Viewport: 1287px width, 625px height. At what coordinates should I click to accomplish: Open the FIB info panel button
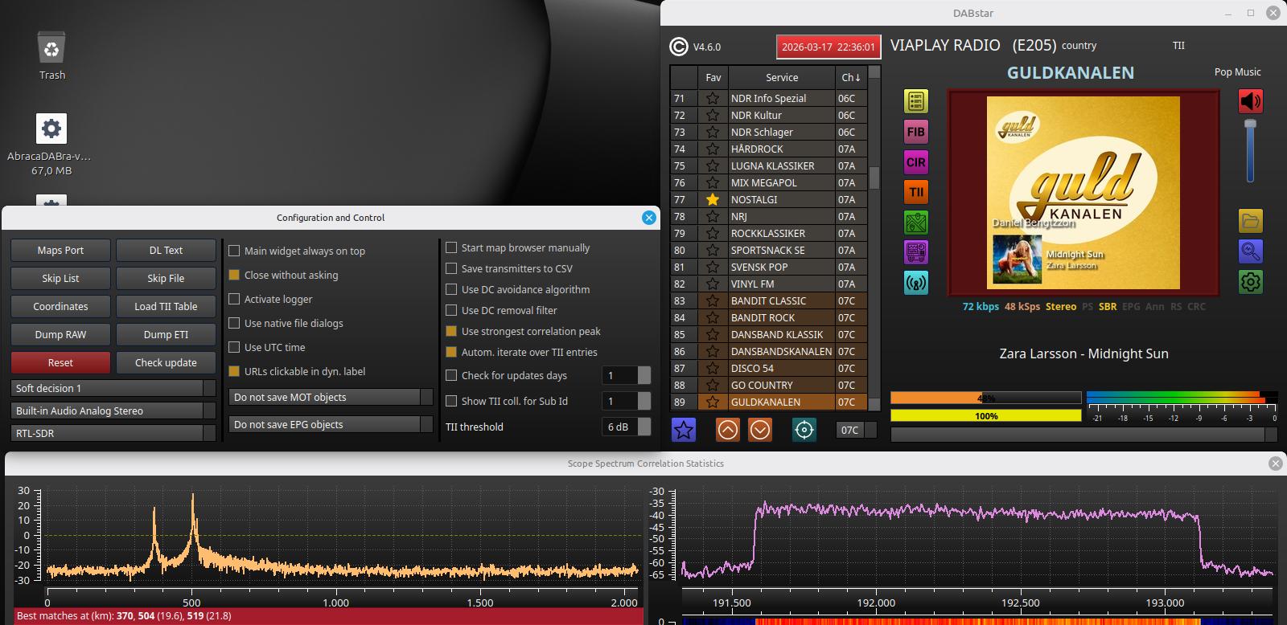(x=915, y=132)
